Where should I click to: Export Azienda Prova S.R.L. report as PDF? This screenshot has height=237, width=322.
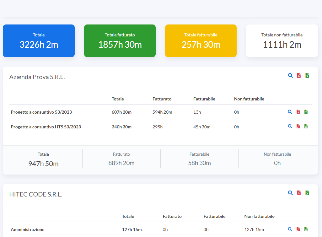[299, 75]
